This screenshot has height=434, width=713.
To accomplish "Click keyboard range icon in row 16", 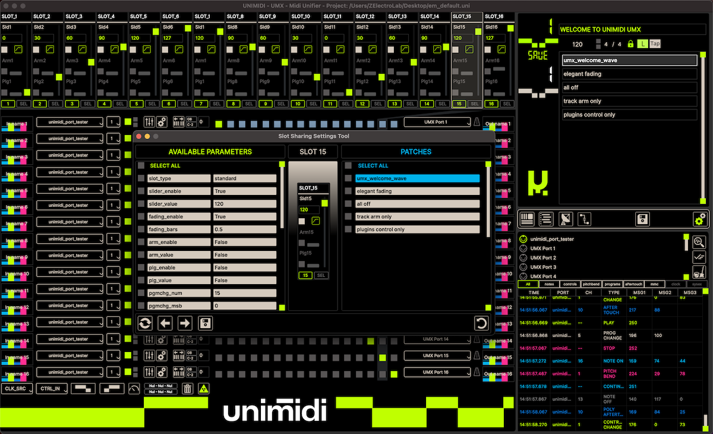I will (x=178, y=372).
